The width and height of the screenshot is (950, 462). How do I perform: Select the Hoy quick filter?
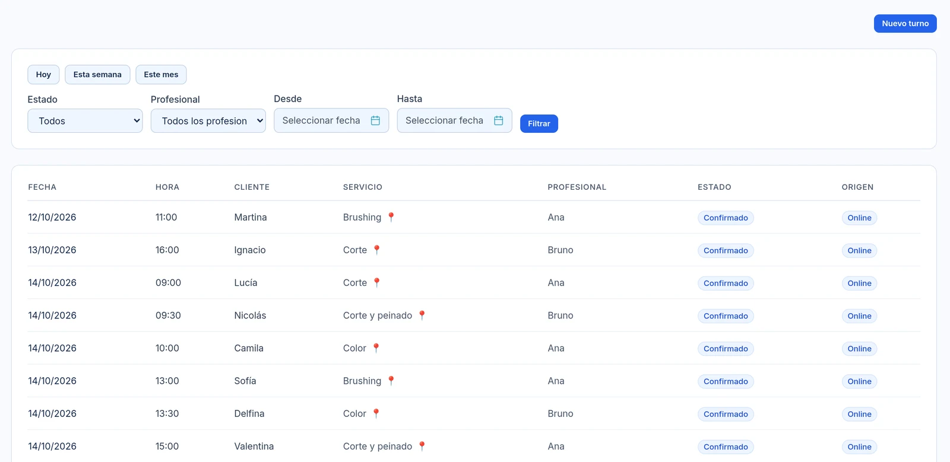tap(43, 75)
